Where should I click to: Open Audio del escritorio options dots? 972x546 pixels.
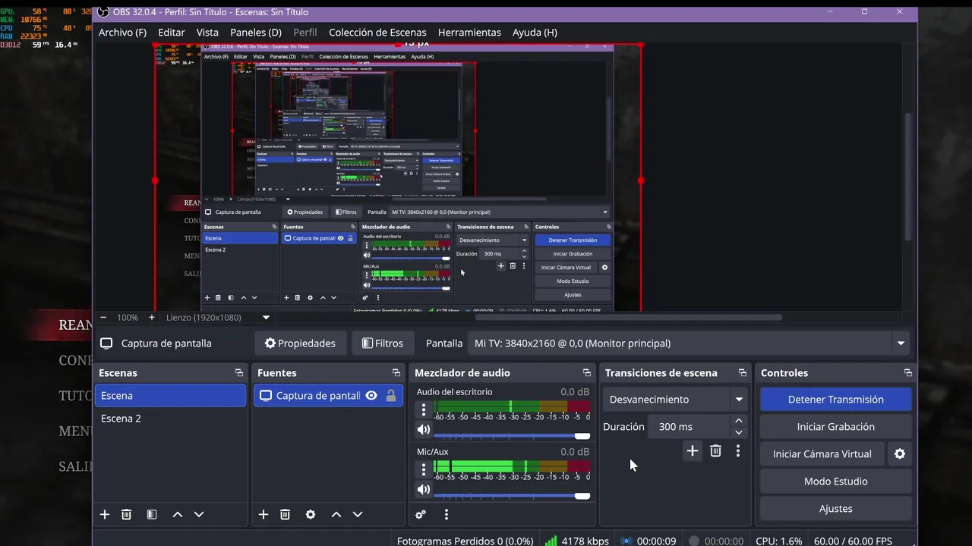pyautogui.click(x=424, y=409)
